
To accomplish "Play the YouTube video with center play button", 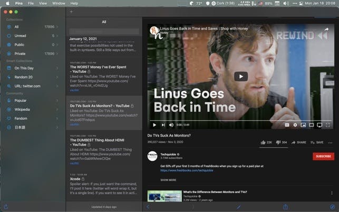I will pos(240,76).
